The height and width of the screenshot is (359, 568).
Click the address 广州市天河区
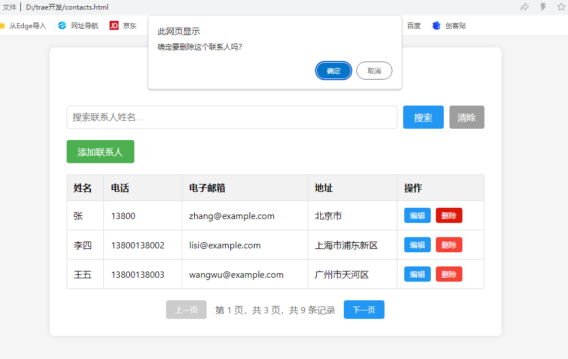tap(342, 274)
